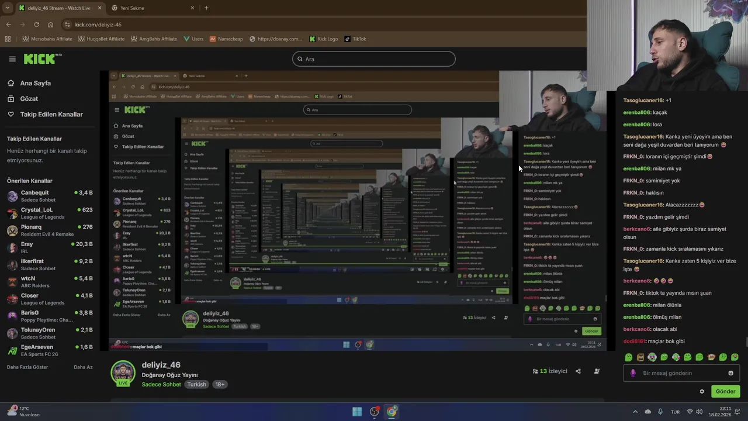The height and width of the screenshot is (421, 748).
Task: Open the Wi-Fi network tray icon
Action: click(690, 412)
